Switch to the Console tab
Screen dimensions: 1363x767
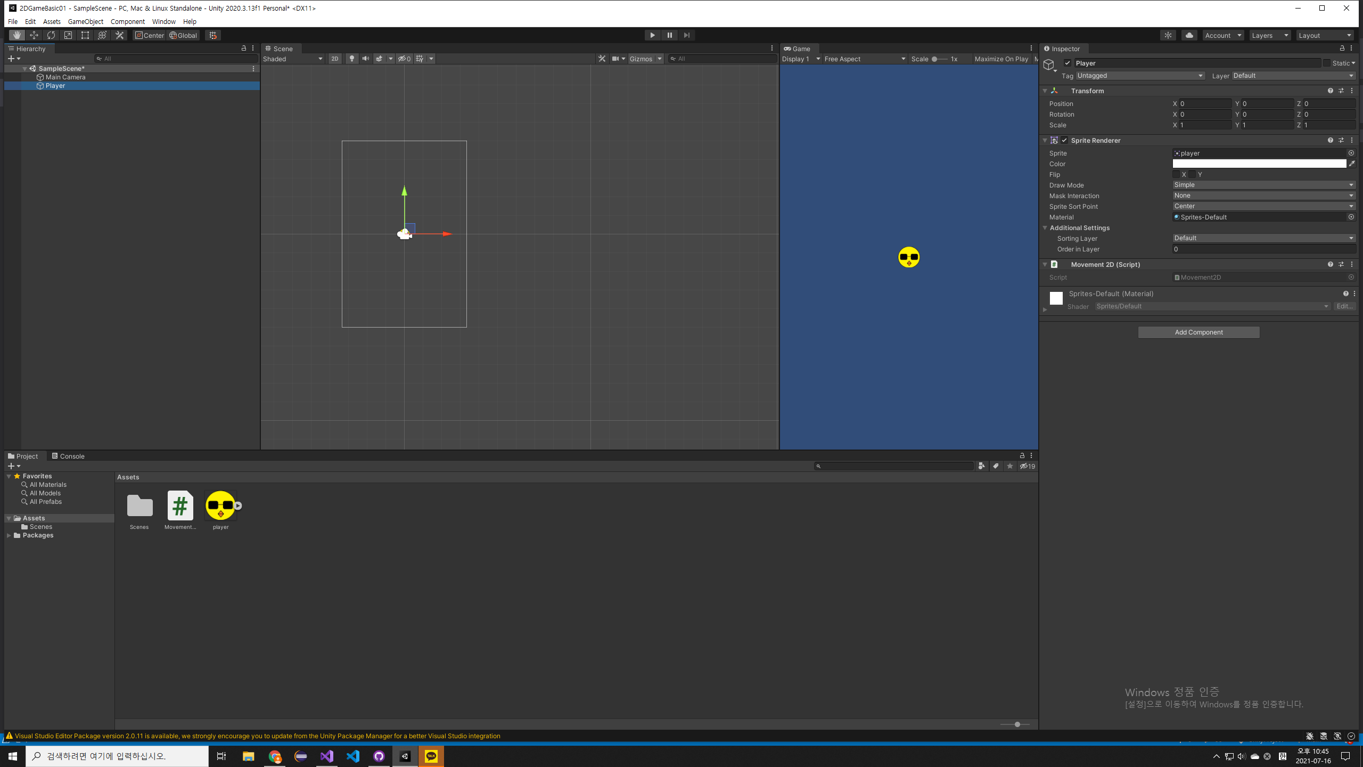(72, 456)
